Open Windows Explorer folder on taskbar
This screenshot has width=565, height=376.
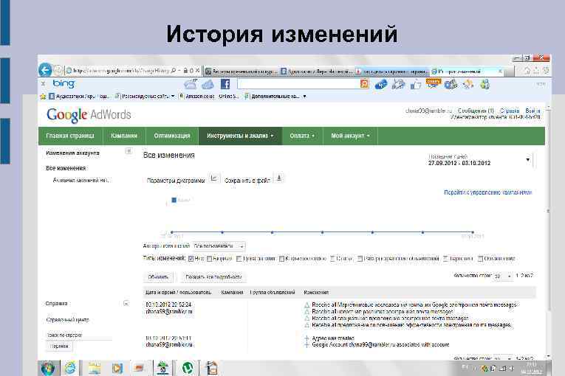(95, 369)
